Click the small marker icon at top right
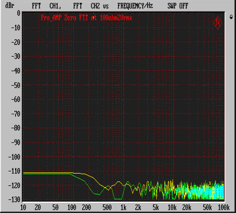The height and width of the screenshot is (213, 236). pos(231,17)
